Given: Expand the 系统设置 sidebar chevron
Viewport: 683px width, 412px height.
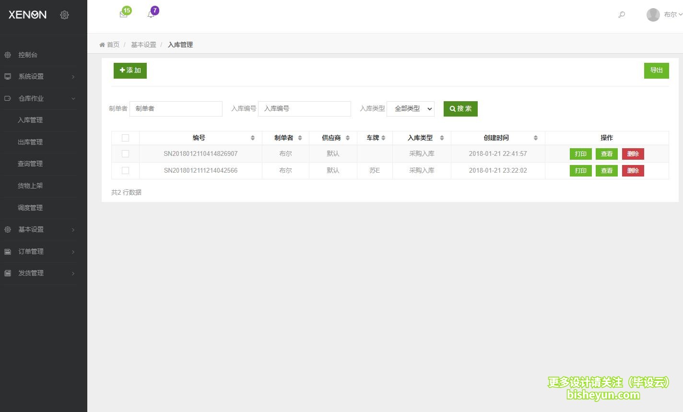Looking at the screenshot, I should [73, 77].
